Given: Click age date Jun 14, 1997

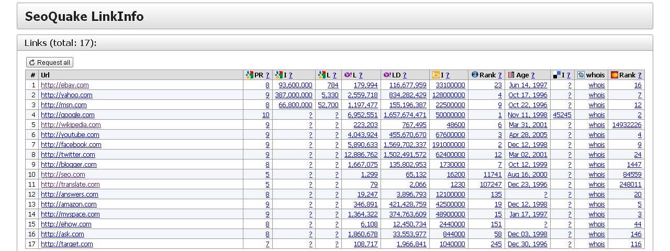Looking at the screenshot, I should pos(528,85).
